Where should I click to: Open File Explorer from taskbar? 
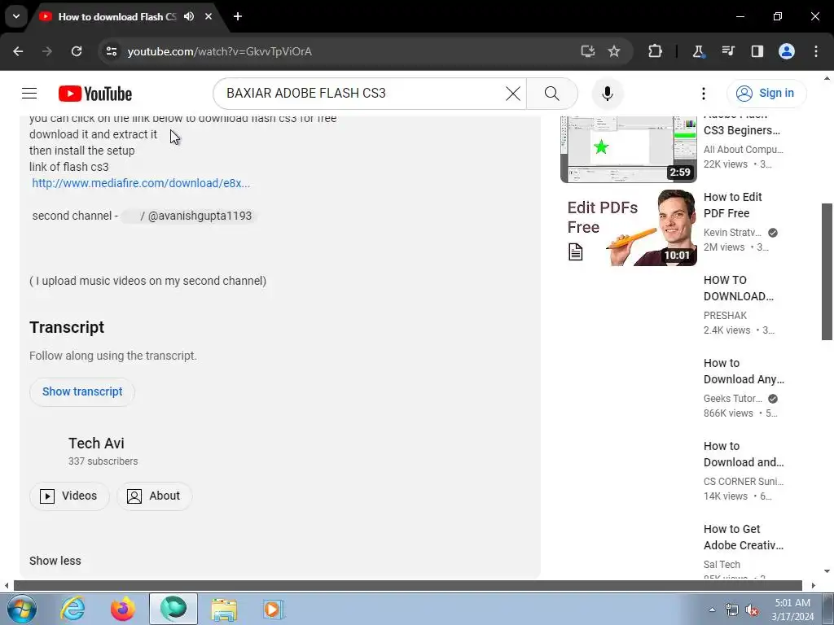(x=224, y=609)
